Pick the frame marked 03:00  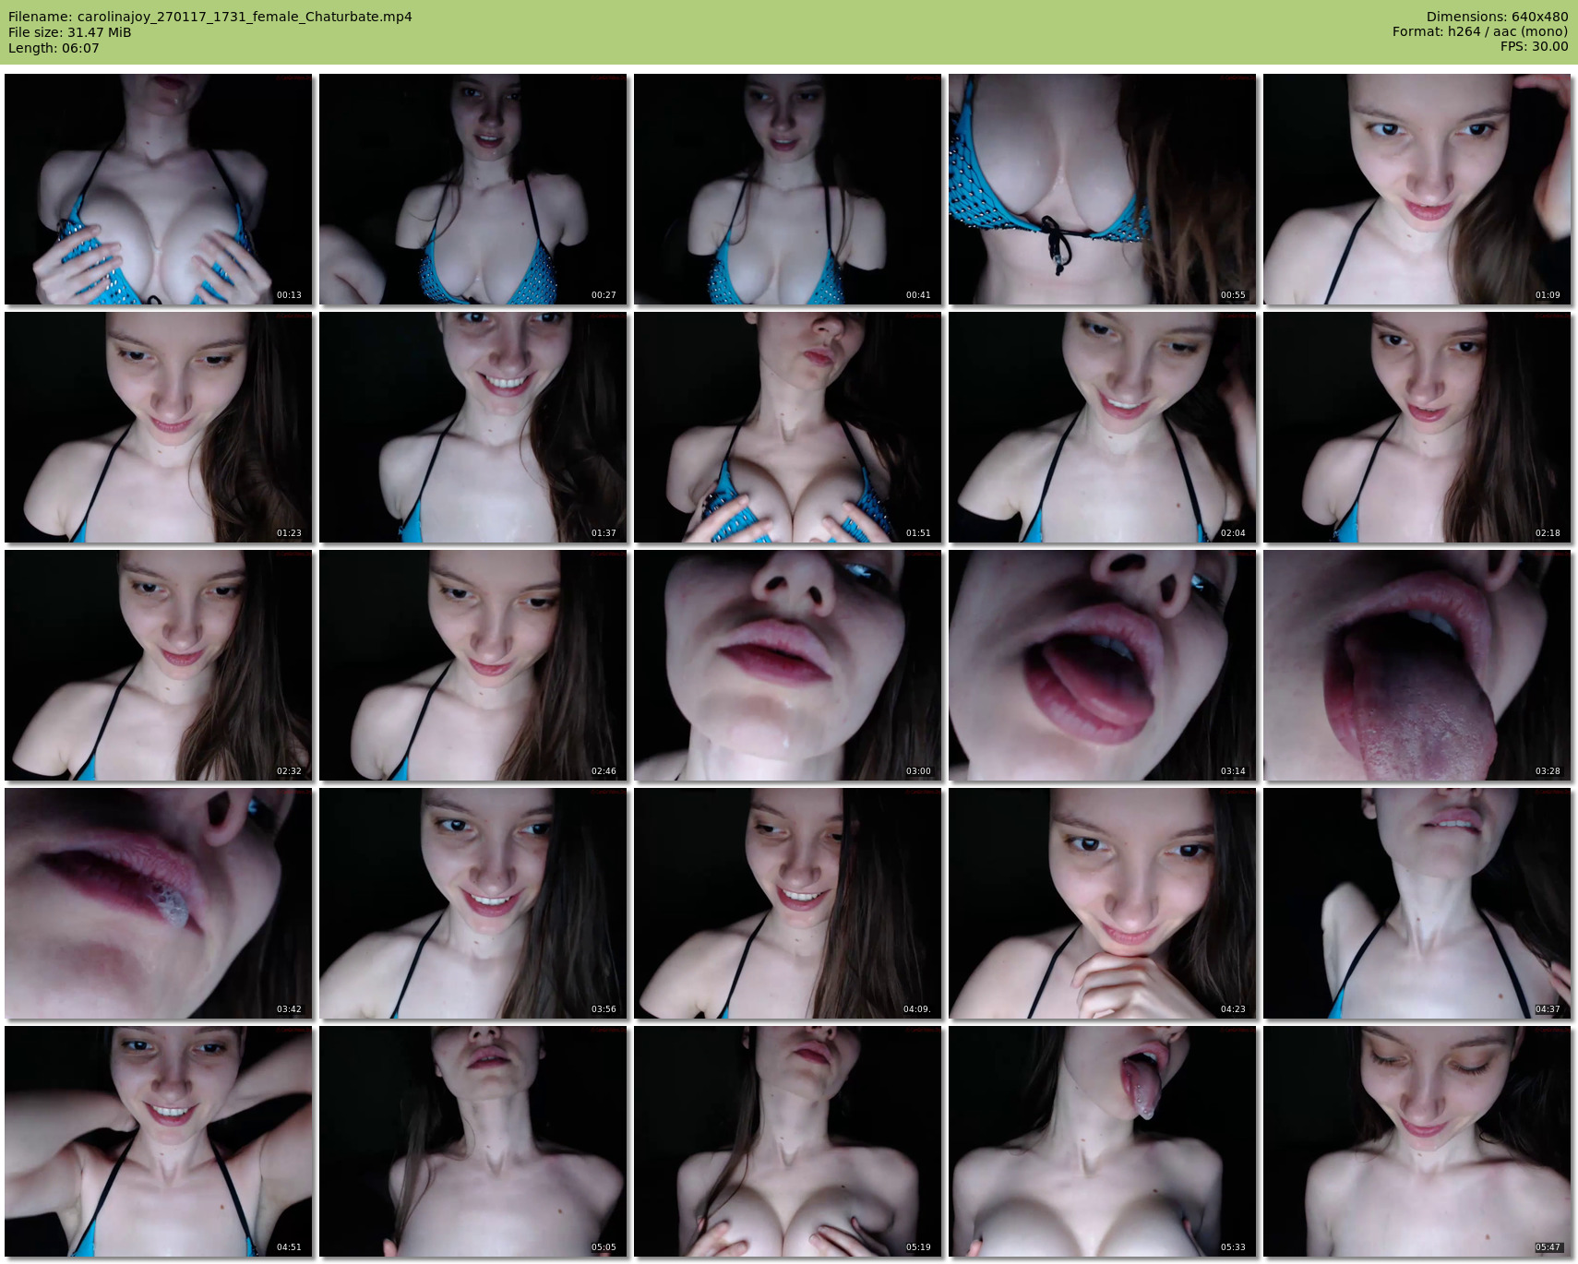click(788, 665)
